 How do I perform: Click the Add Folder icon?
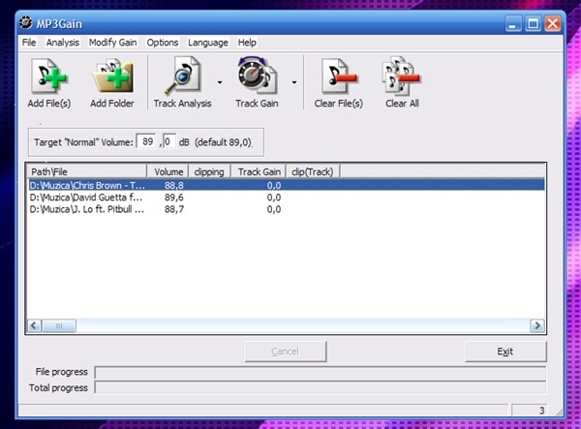(112, 76)
